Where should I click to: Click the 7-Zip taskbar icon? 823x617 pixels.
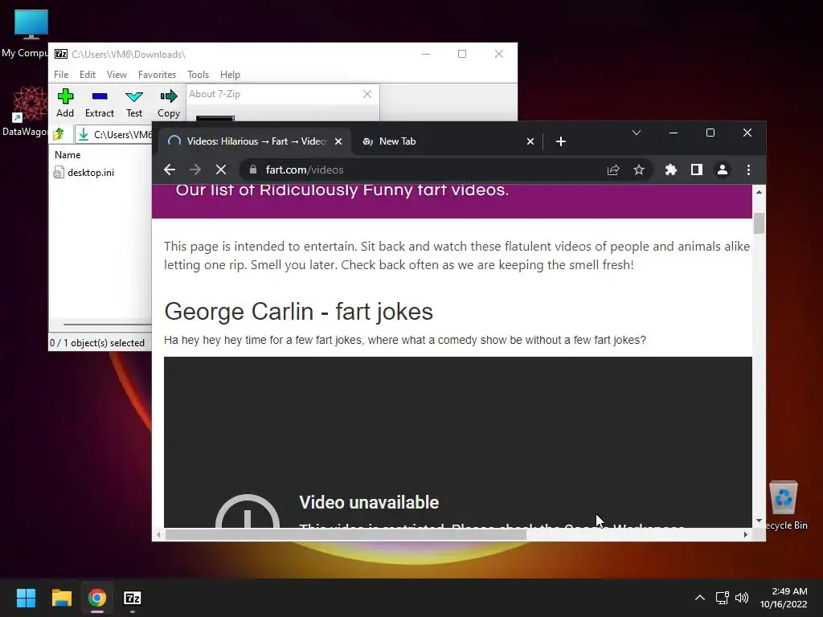coord(133,598)
